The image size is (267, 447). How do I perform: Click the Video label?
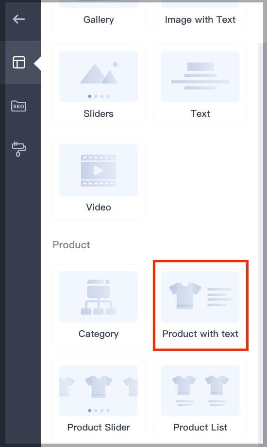pyautogui.click(x=99, y=207)
